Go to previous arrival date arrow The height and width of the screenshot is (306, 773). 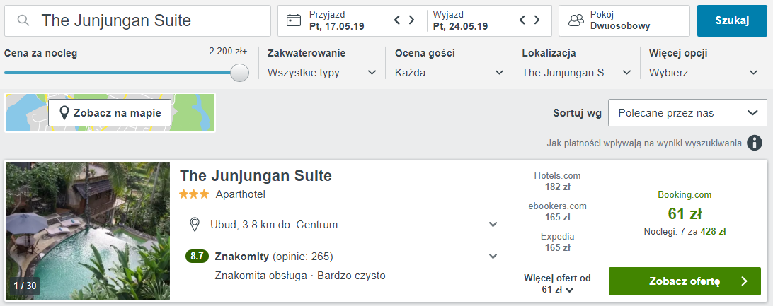398,20
